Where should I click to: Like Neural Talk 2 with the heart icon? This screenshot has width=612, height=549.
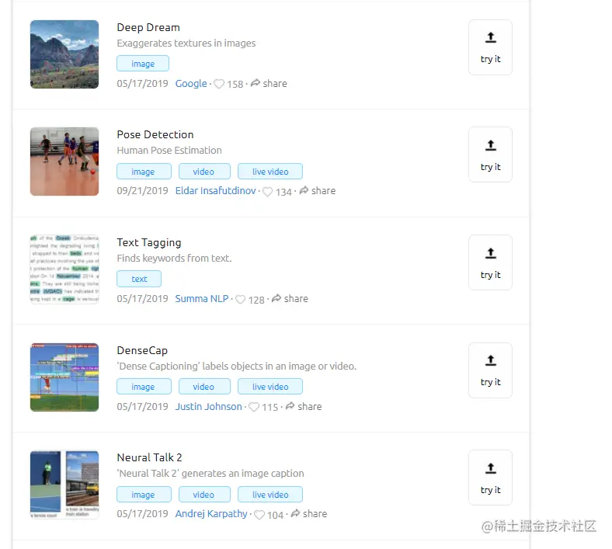coord(259,515)
